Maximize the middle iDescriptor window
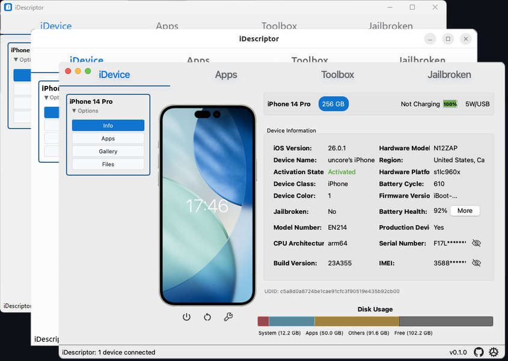This screenshot has height=361, width=508. (448, 39)
